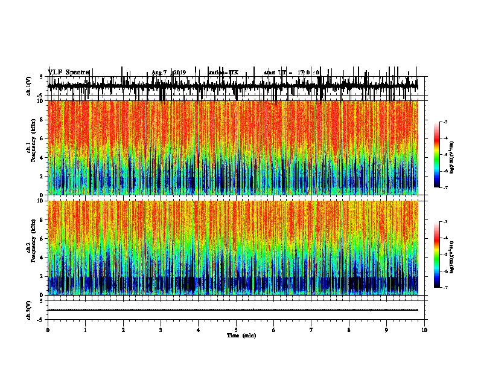Click the ch.1(V) '5' upper tick label
478x370 pixels.
coord(42,77)
